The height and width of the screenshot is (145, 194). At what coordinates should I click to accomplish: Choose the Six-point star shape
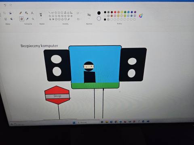[x=53, y=19]
